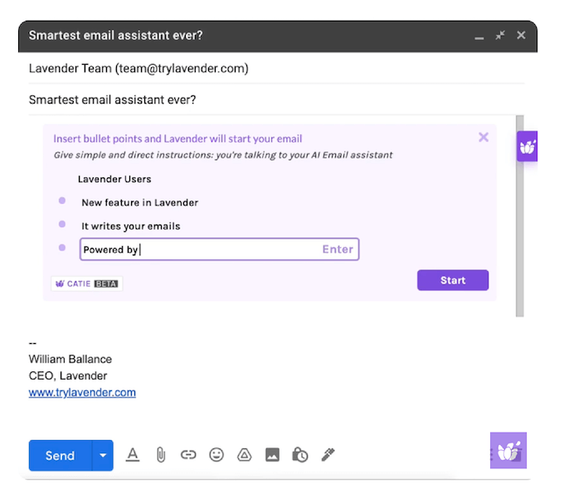Viewport: 564px width, 494px height.
Task: Insert files using Google Drive icon
Action: coord(244,455)
